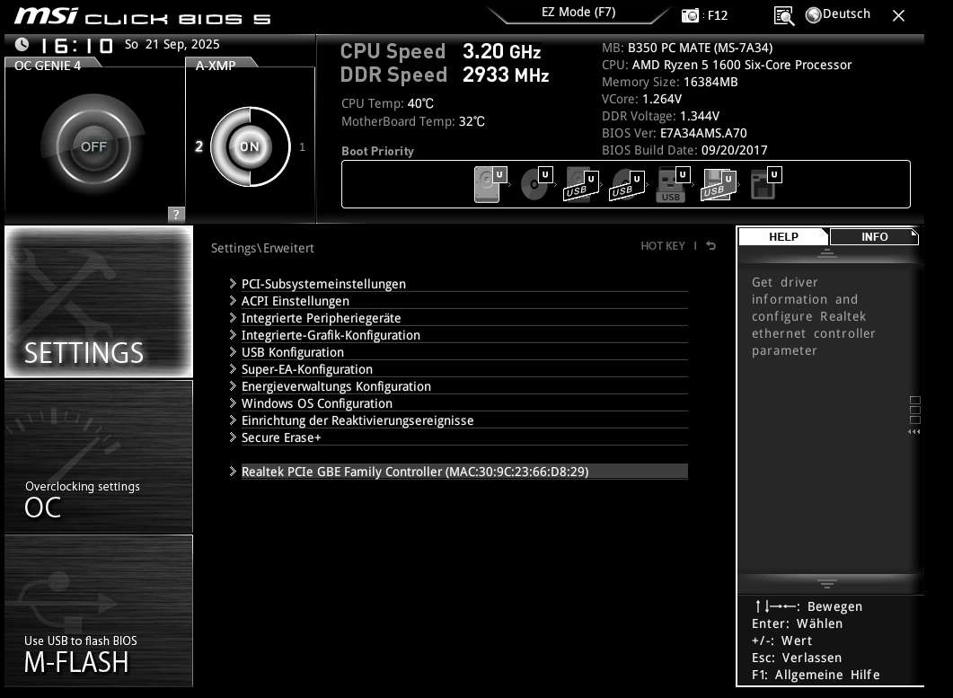Click the AMD Ryzen 5 1600 CPU line
The width and height of the screenshot is (953, 698).
coord(727,65)
